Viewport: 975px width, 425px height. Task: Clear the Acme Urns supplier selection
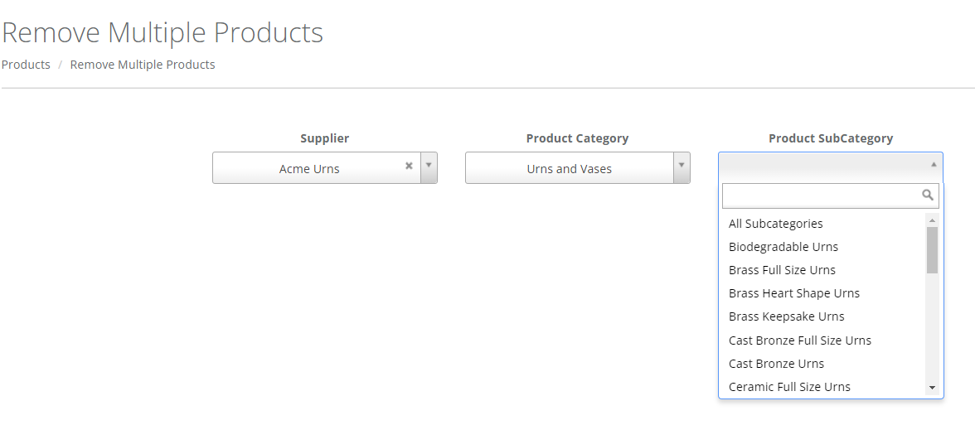tap(409, 166)
